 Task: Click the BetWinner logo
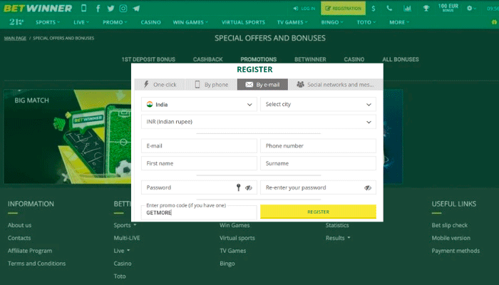[x=38, y=9]
